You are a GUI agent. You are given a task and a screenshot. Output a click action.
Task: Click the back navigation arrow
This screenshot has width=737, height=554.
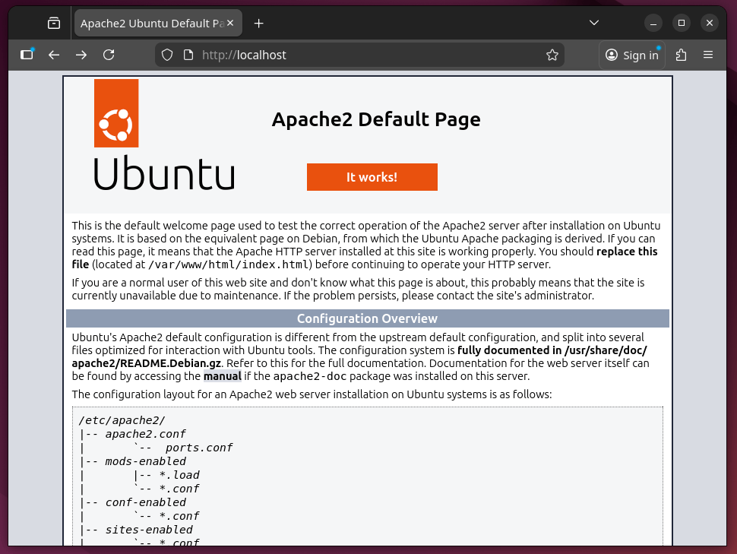[x=53, y=55]
